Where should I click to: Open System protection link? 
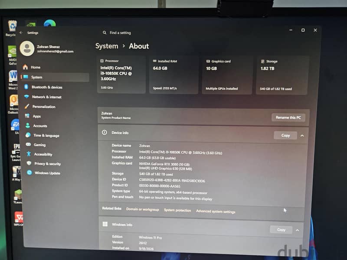(x=177, y=210)
